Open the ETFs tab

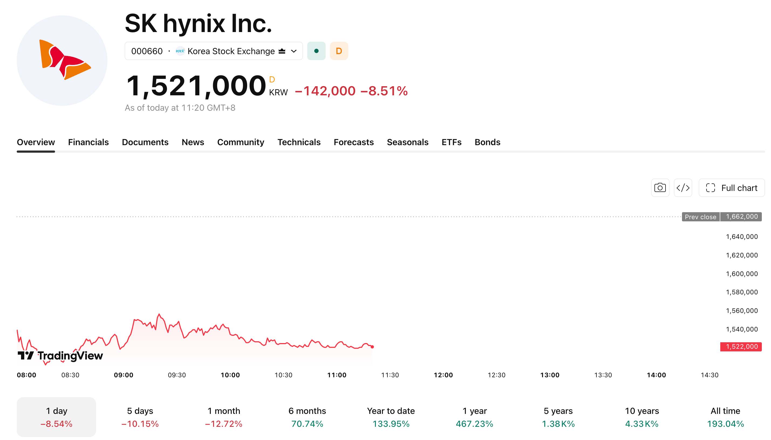(x=451, y=142)
